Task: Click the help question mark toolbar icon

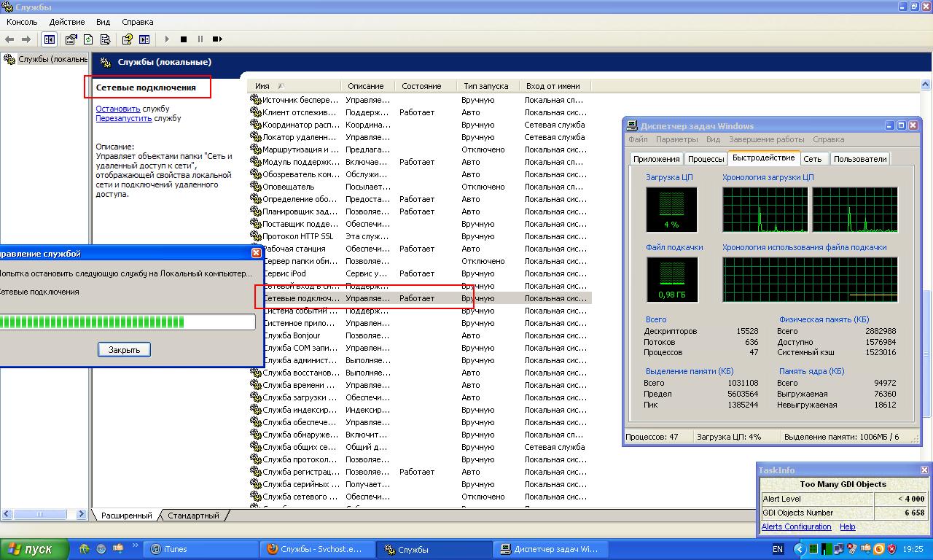Action: pyautogui.click(x=127, y=39)
